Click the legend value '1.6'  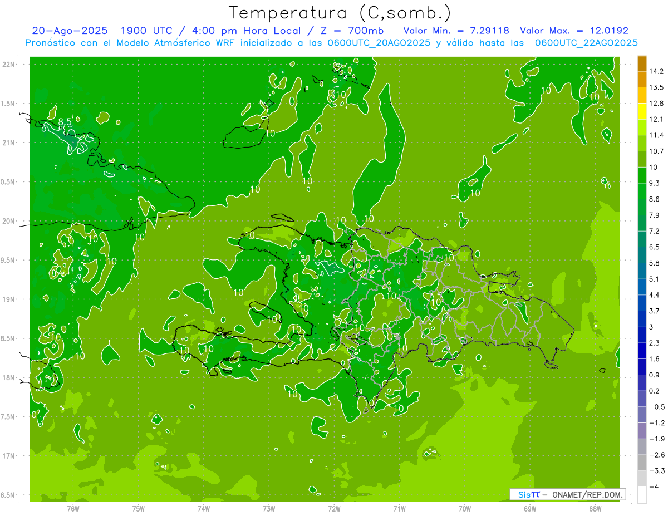[655, 359]
